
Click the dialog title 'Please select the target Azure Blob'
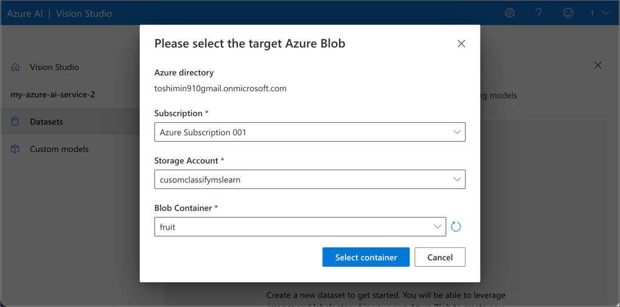(249, 43)
